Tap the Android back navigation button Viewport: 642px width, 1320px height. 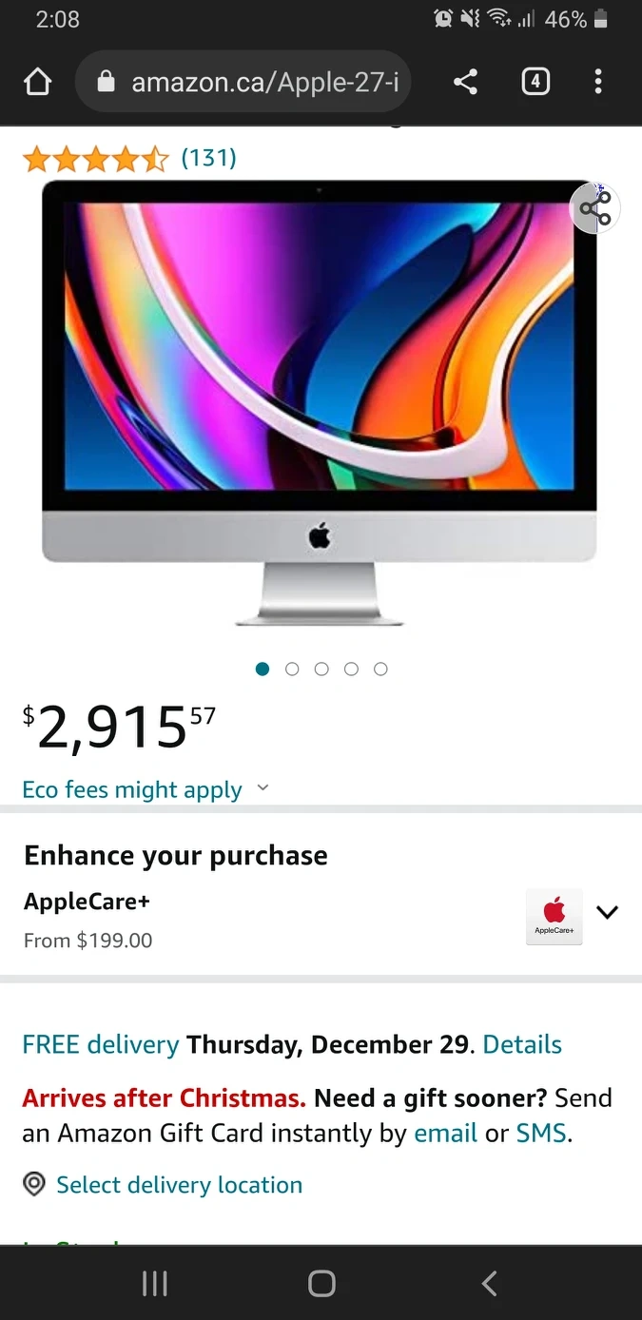coord(489,1284)
